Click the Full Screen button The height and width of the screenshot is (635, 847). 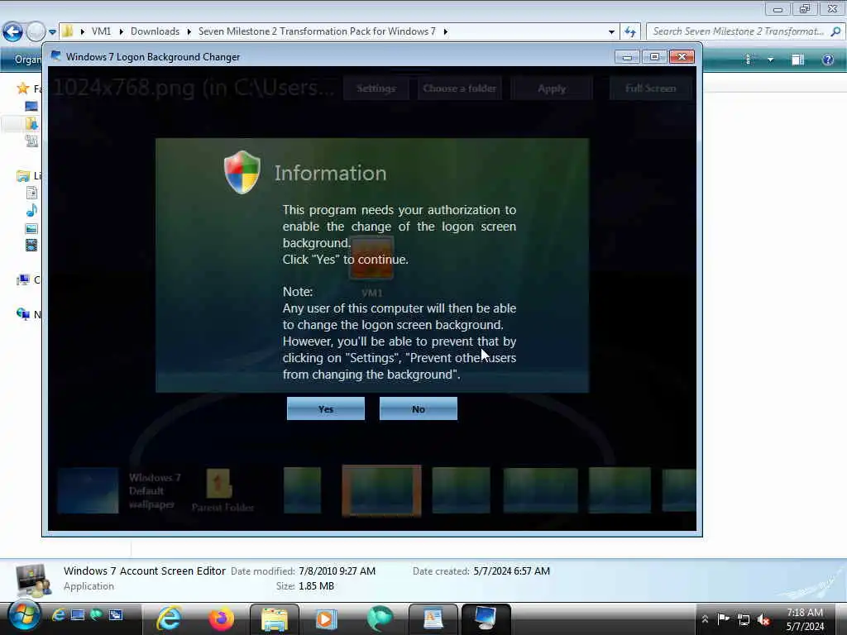(650, 88)
